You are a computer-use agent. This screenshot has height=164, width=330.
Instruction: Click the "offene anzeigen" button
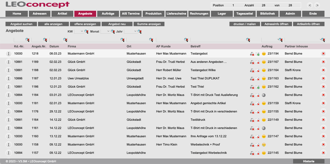[85, 24]
